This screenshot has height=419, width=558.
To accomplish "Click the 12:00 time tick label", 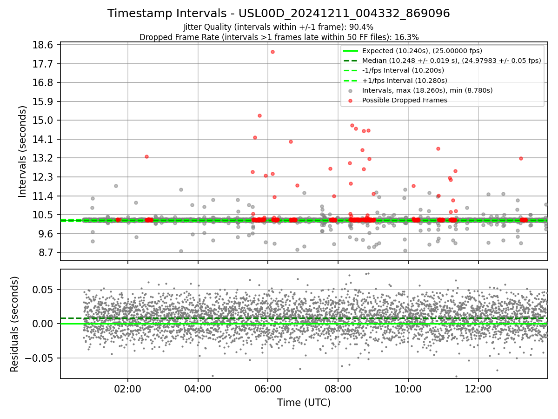I will 478,388.
